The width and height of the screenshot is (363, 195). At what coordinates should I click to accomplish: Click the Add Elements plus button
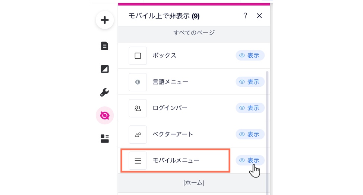(105, 20)
